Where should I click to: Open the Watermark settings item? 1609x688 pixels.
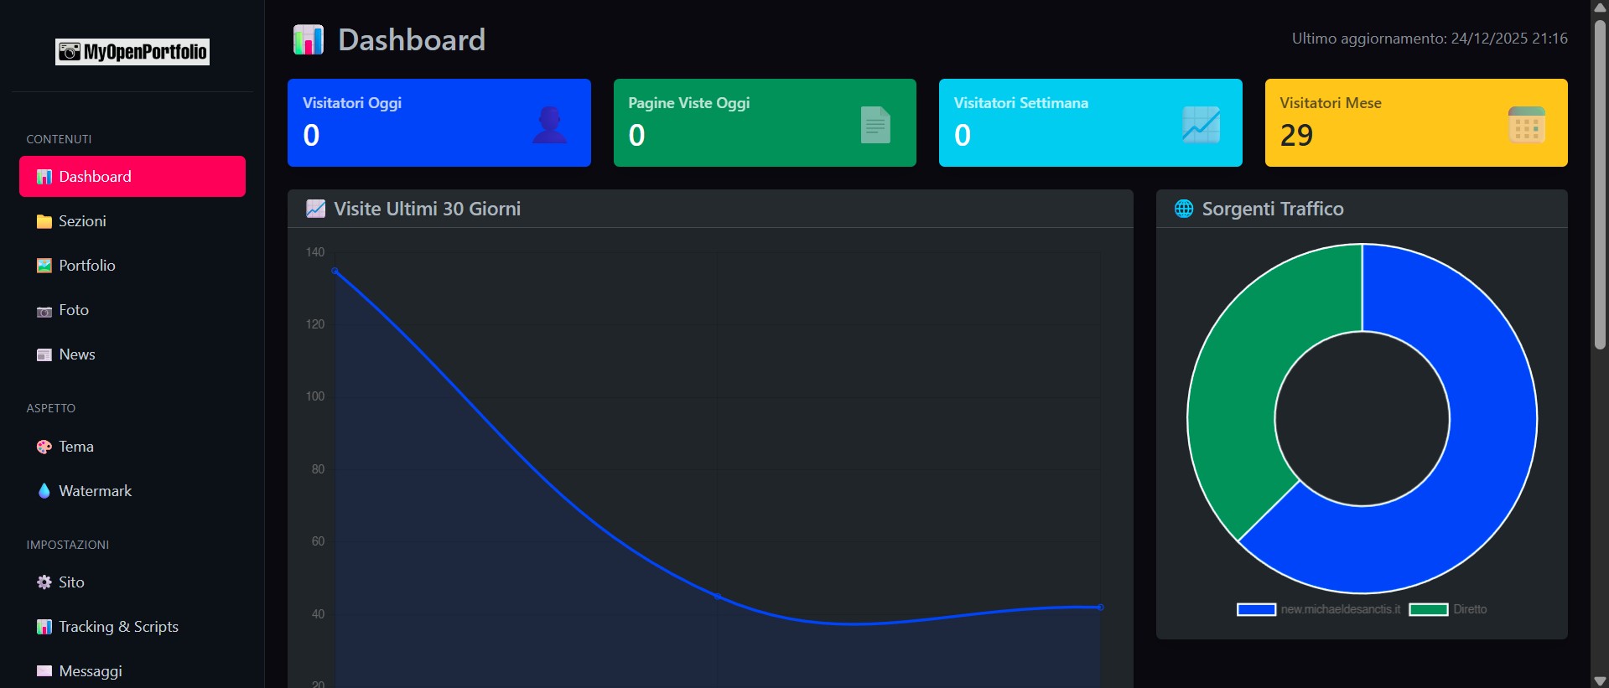click(x=132, y=491)
